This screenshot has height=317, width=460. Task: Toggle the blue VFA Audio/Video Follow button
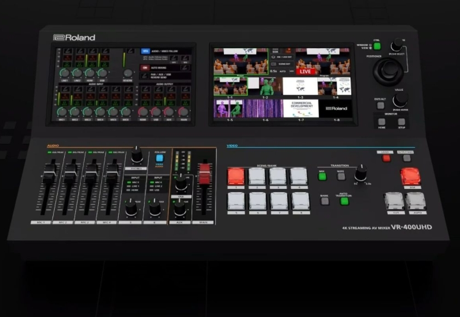(145, 51)
